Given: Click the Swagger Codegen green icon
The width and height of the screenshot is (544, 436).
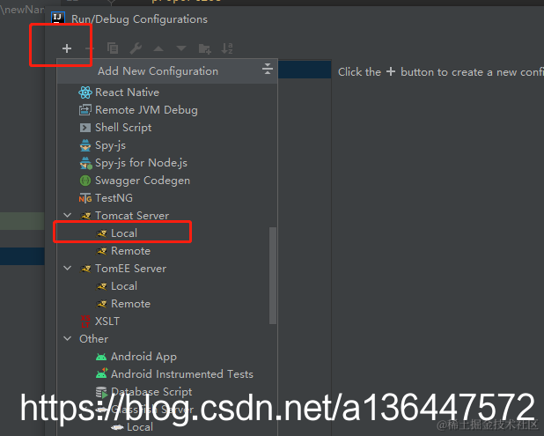Looking at the screenshot, I should pos(85,181).
